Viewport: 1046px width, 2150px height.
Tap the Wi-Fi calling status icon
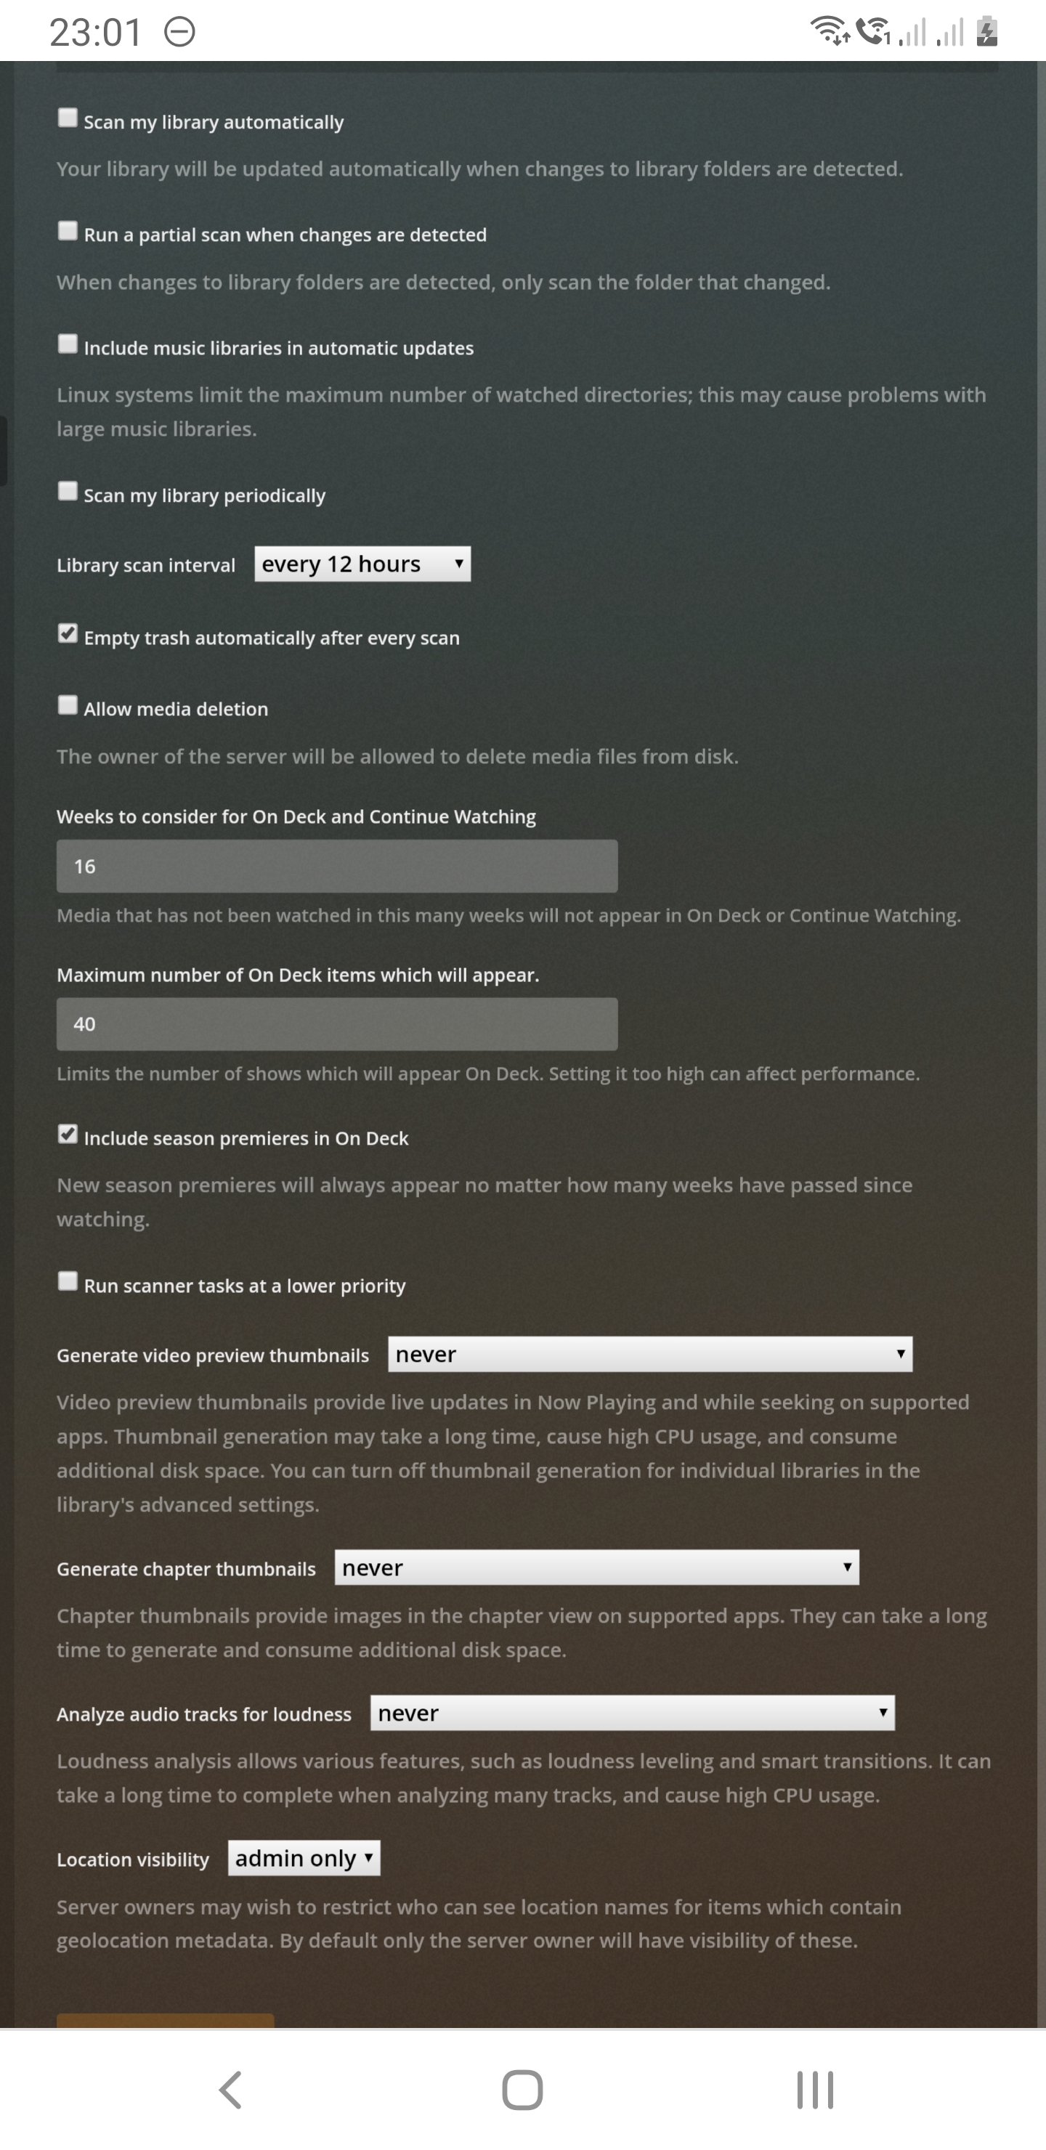pyautogui.click(x=874, y=31)
